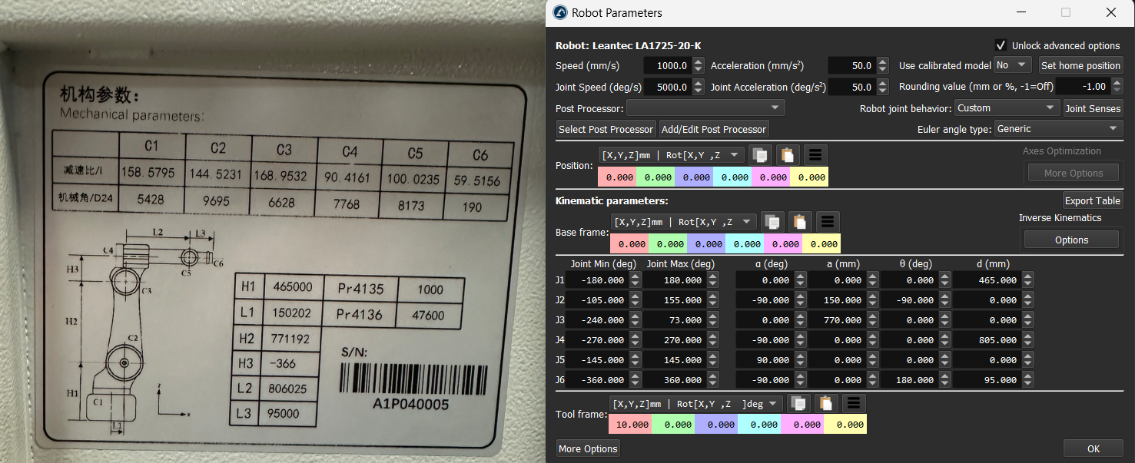Click the Export Table button

click(x=1092, y=200)
